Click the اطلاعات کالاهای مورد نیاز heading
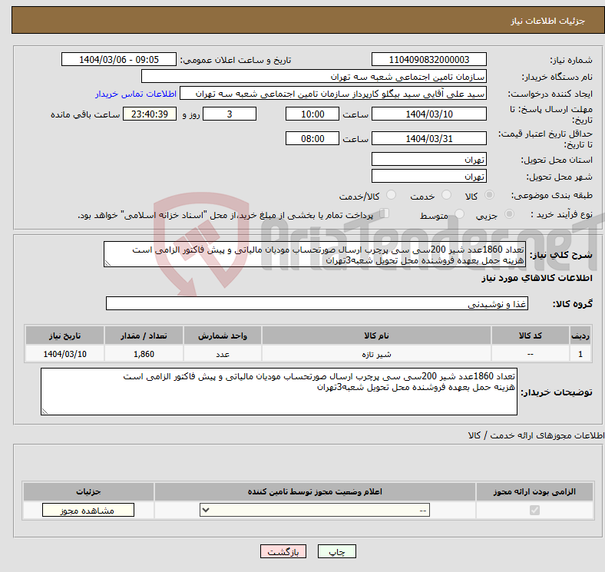Image resolution: width=605 pixels, height=572 pixels. [x=537, y=278]
